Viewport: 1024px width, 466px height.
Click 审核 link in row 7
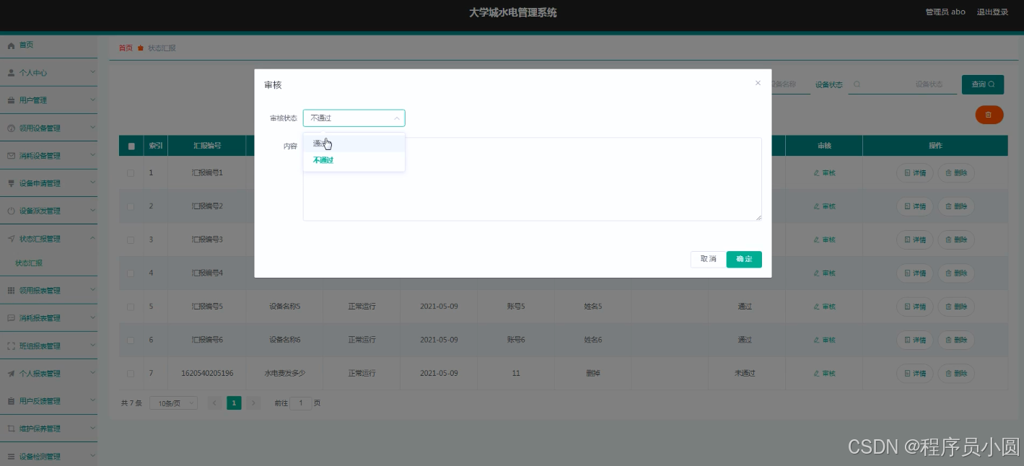coord(824,374)
